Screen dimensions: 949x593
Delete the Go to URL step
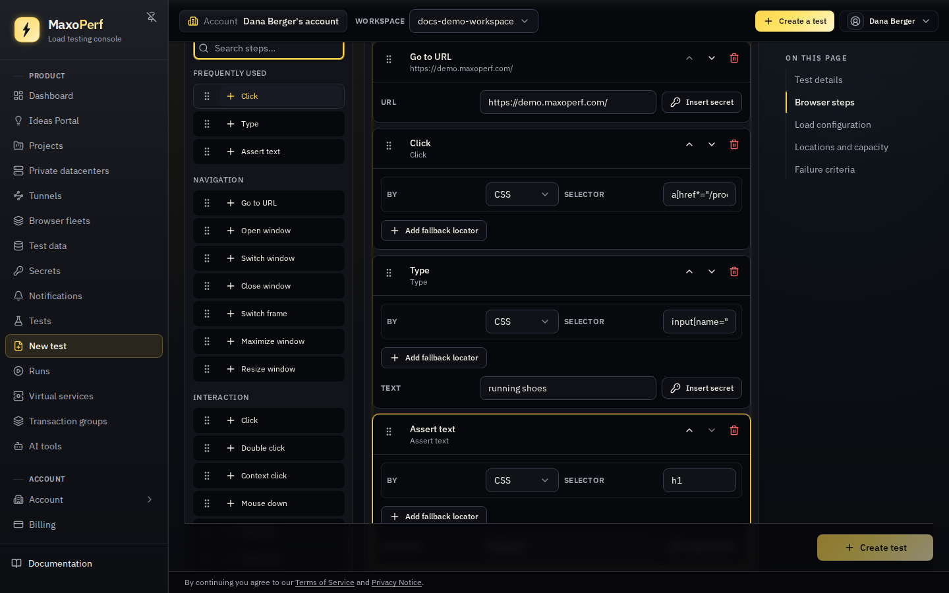pos(734,58)
